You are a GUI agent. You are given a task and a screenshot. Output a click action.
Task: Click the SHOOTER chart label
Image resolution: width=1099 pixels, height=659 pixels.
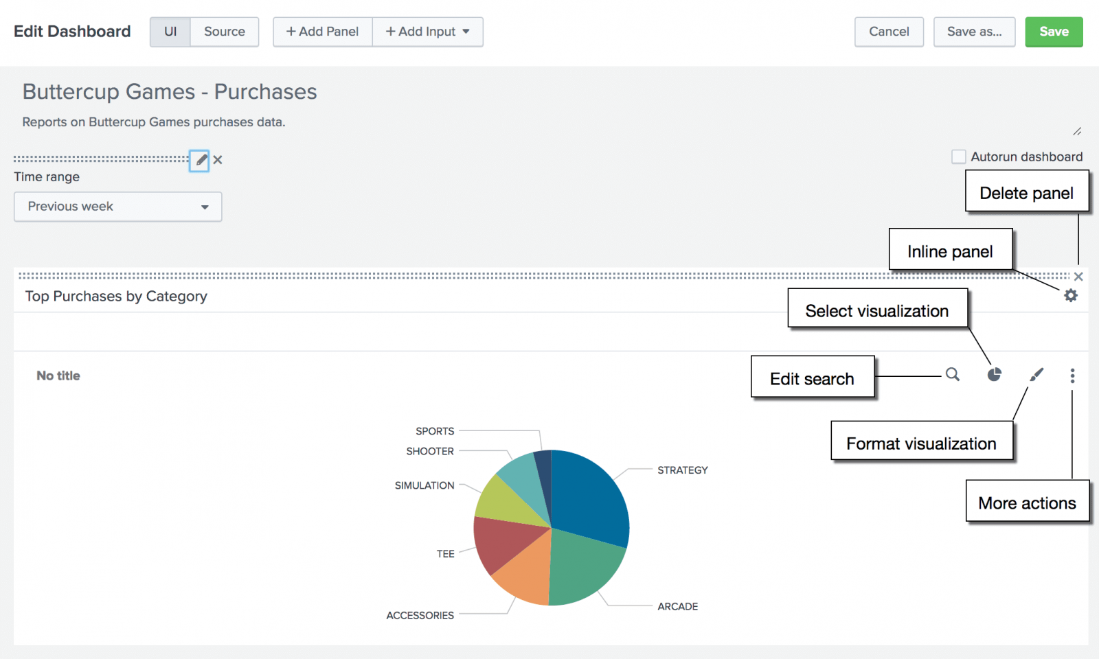[430, 452]
